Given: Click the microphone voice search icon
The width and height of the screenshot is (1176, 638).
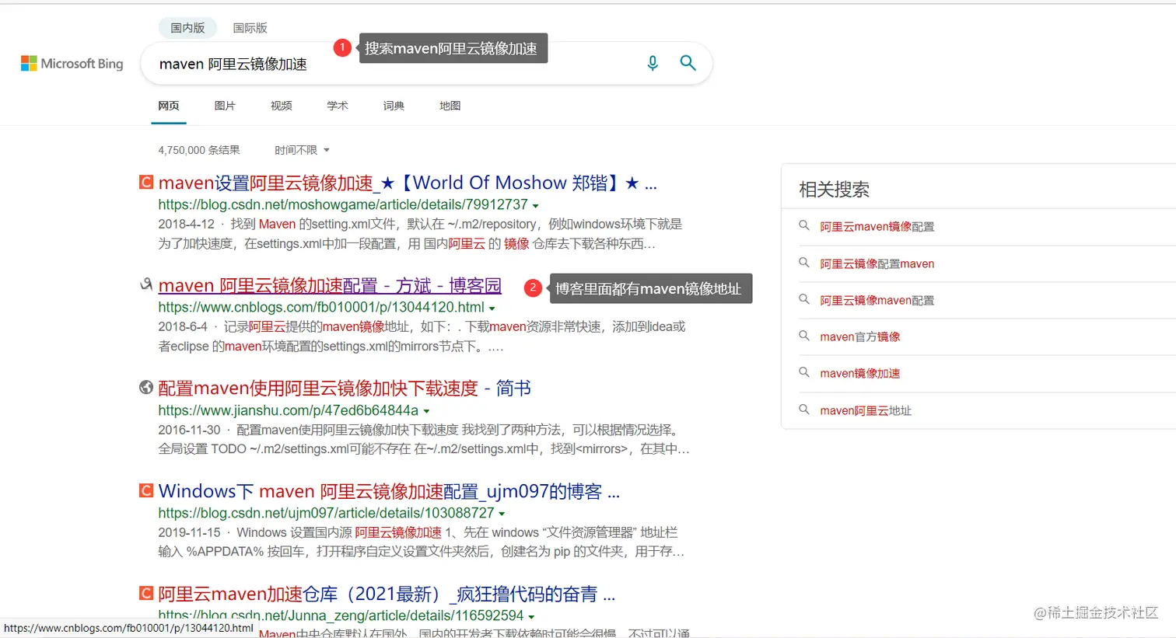Looking at the screenshot, I should click(652, 63).
